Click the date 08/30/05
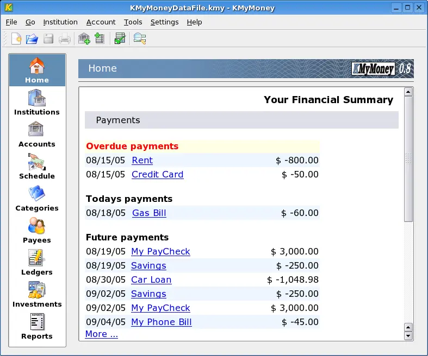 [106, 279]
